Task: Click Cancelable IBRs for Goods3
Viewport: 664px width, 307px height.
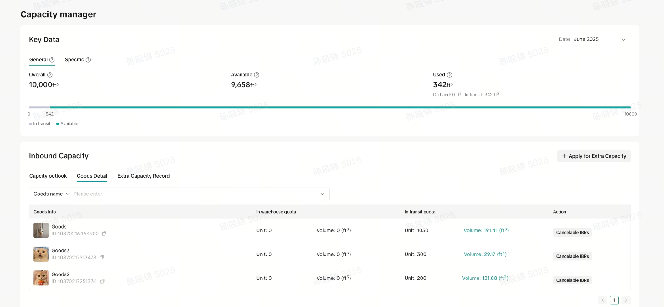Action: [572, 256]
